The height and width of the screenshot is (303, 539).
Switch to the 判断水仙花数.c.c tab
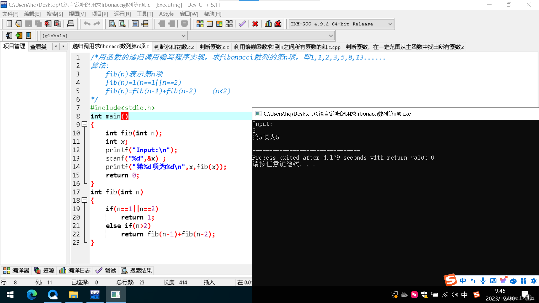[174, 47]
